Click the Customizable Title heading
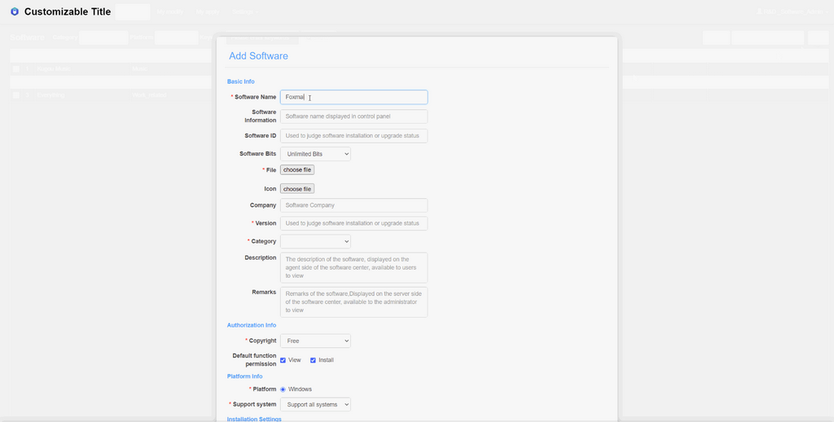This screenshot has height=422, width=834. coord(68,11)
